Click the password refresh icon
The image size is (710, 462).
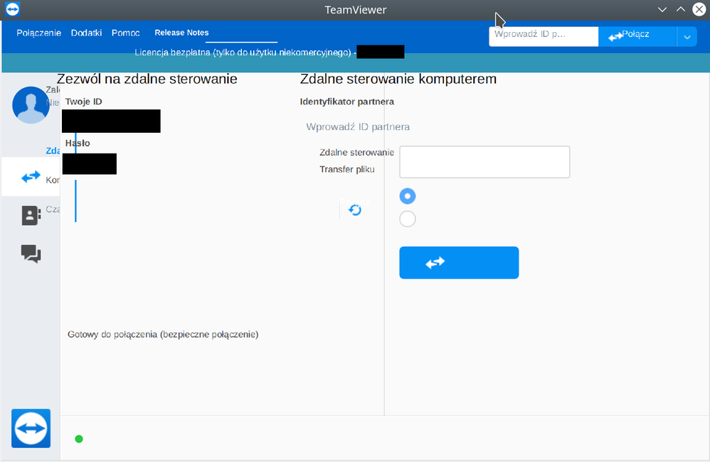tap(355, 210)
